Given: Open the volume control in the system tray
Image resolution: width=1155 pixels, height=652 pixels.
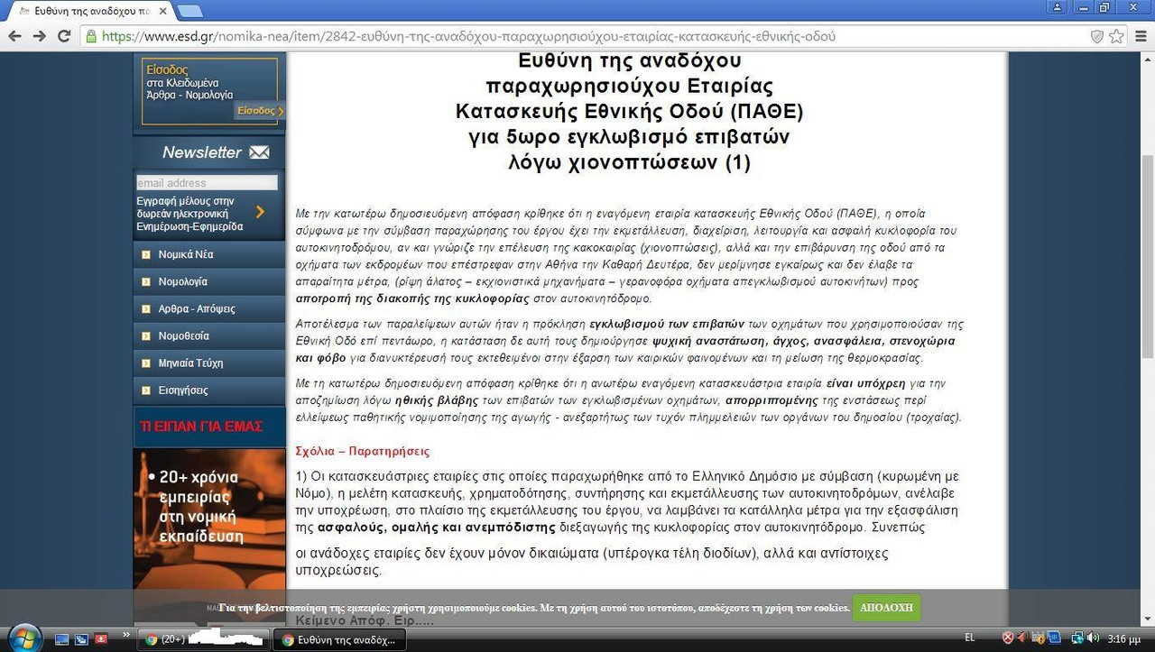Looking at the screenshot, I should (x=1093, y=638).
